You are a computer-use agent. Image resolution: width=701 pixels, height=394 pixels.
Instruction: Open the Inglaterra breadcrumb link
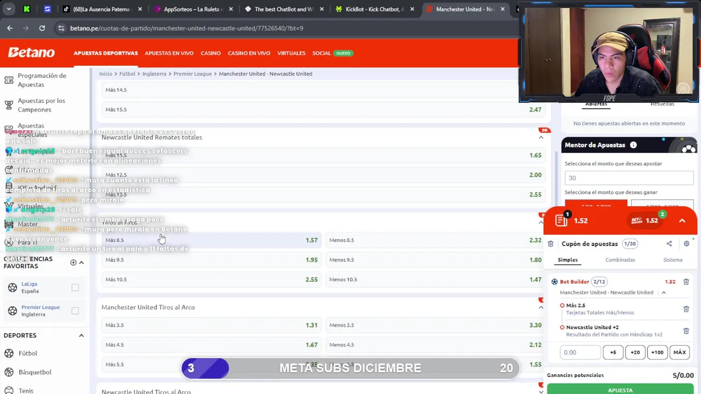point(154,74)
